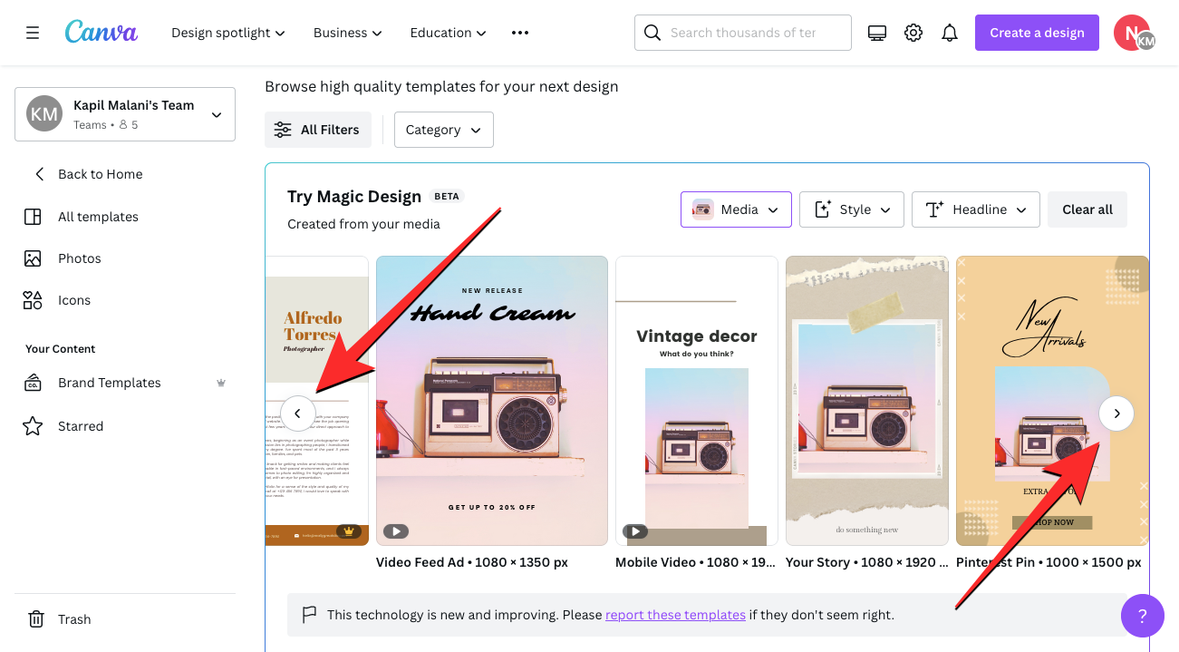Follow the report these templates link
Viewport: 1179px width, 652px height.
(x=675, y=615)
